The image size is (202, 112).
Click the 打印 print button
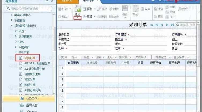63,9
